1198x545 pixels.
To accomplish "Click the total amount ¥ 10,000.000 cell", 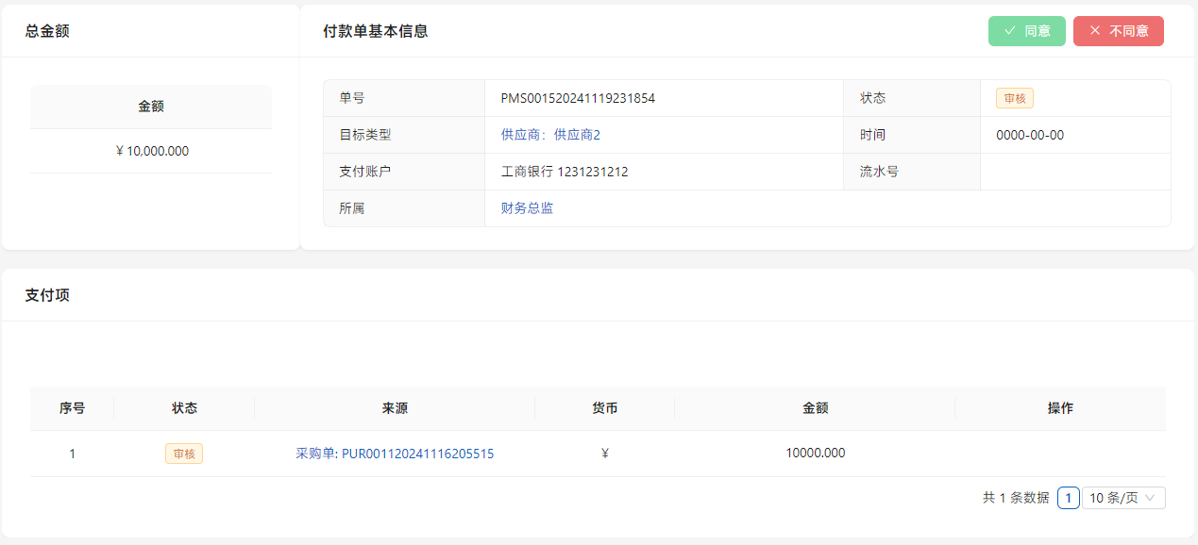I will (151, 151).
